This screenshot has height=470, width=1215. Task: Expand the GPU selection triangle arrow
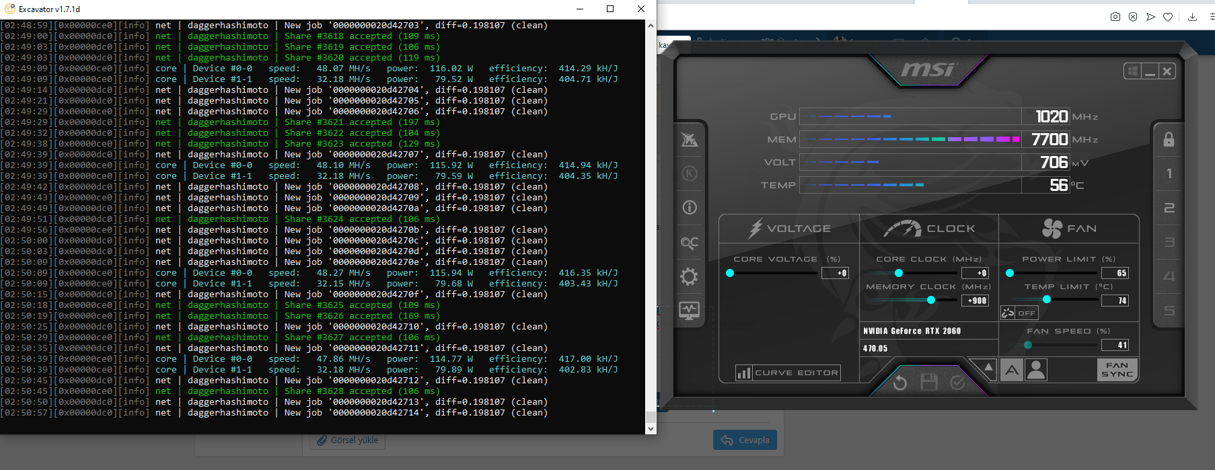pos(988,367)
